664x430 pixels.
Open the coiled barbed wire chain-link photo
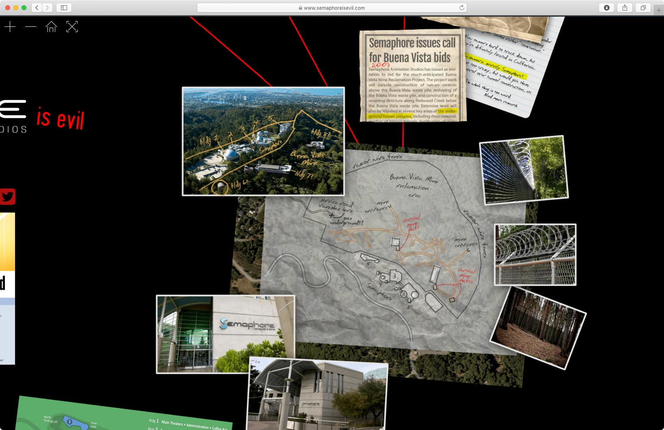tap(535, 255)
